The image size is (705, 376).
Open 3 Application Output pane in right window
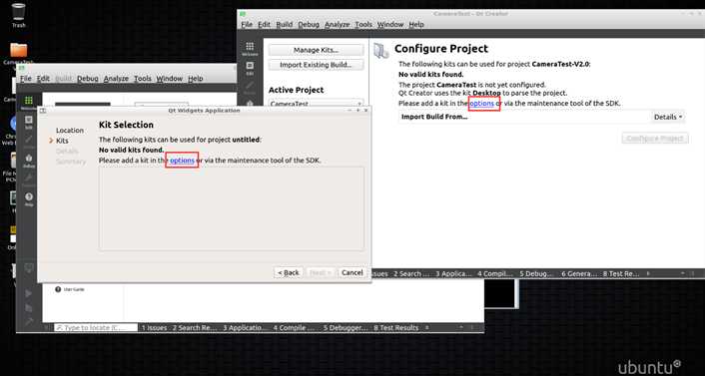[x=454, y=273]
